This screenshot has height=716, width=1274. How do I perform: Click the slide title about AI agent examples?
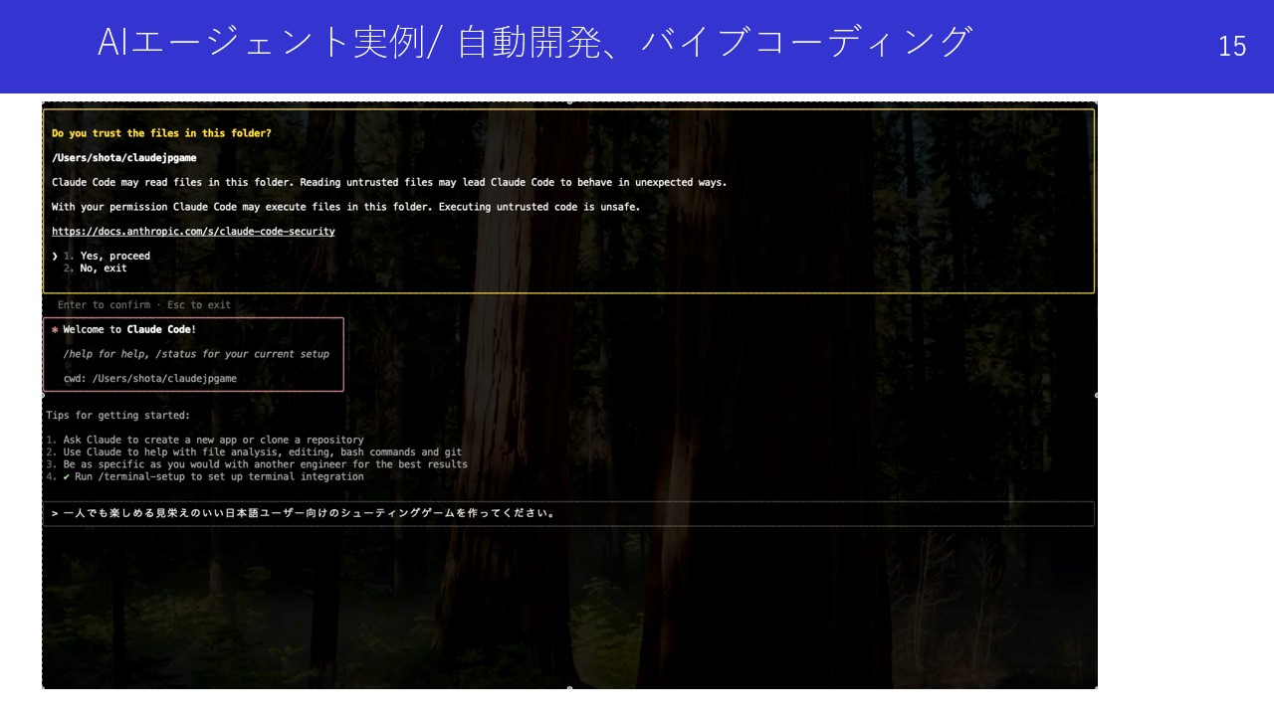tap(533, 43)
